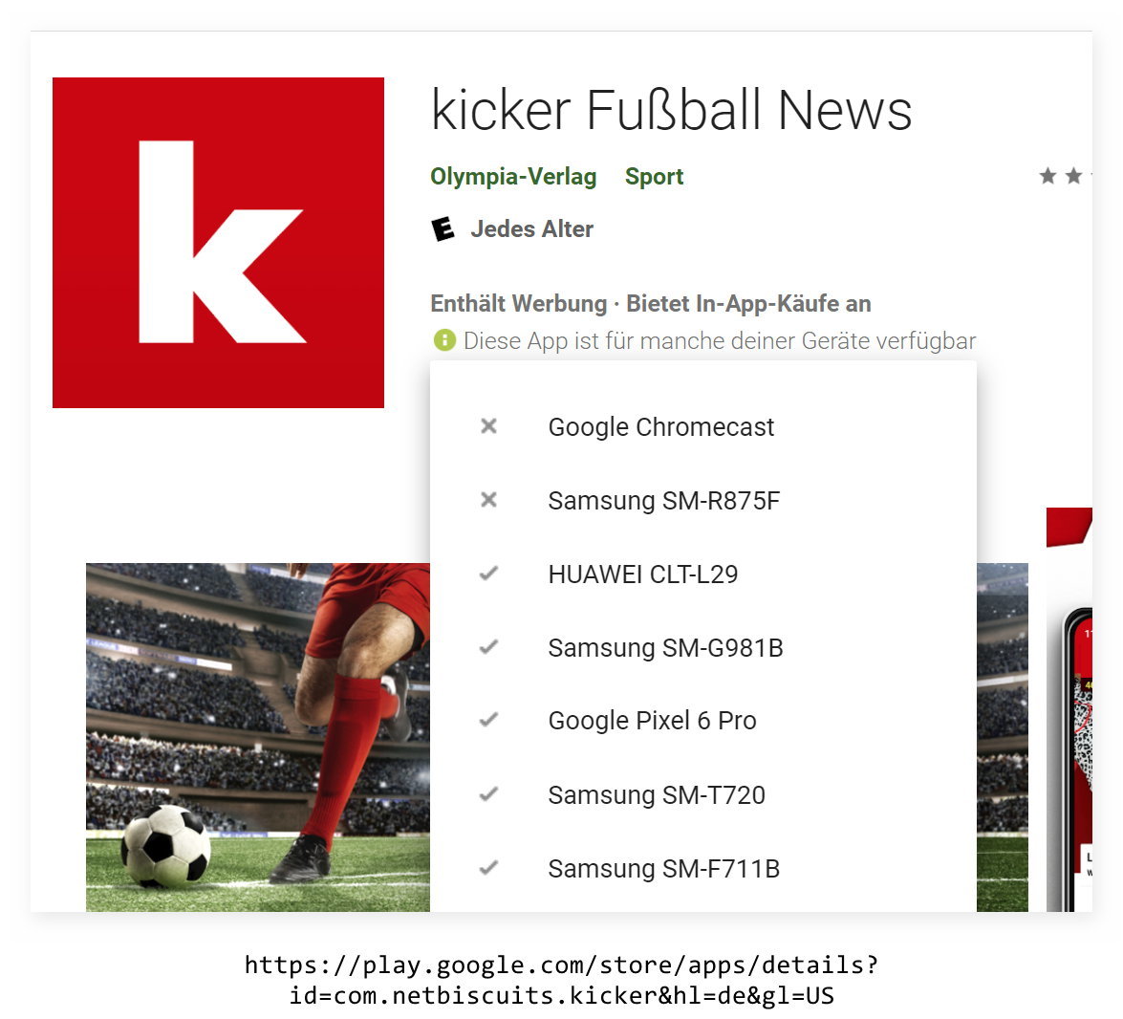Image resolution: width=1123 pixels, height=1019 pixels.
Task: Select Samsung SM-R875F in device list
Action: pos(664,501)
